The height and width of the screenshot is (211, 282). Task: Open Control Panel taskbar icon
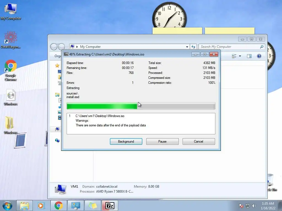pyautogui.click(x=75, y=206)
